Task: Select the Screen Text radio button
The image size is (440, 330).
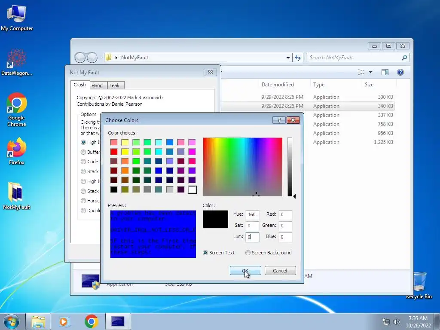Action: point(205,253)
